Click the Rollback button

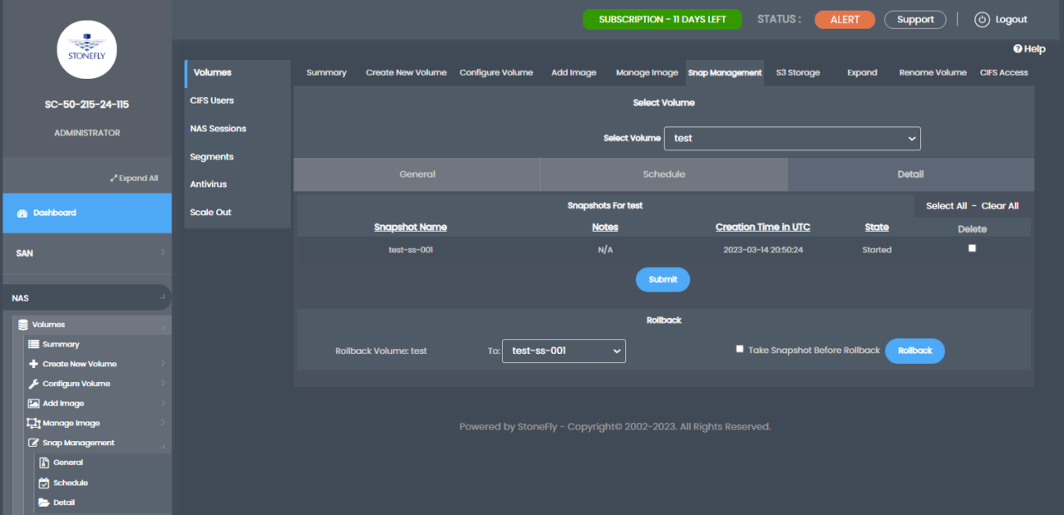pyautogui.click(x=914, y=351)
